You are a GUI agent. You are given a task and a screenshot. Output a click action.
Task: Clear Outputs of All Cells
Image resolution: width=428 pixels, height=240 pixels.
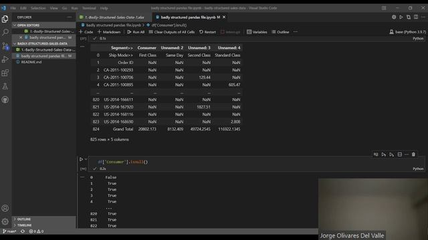tap(172, 32)
